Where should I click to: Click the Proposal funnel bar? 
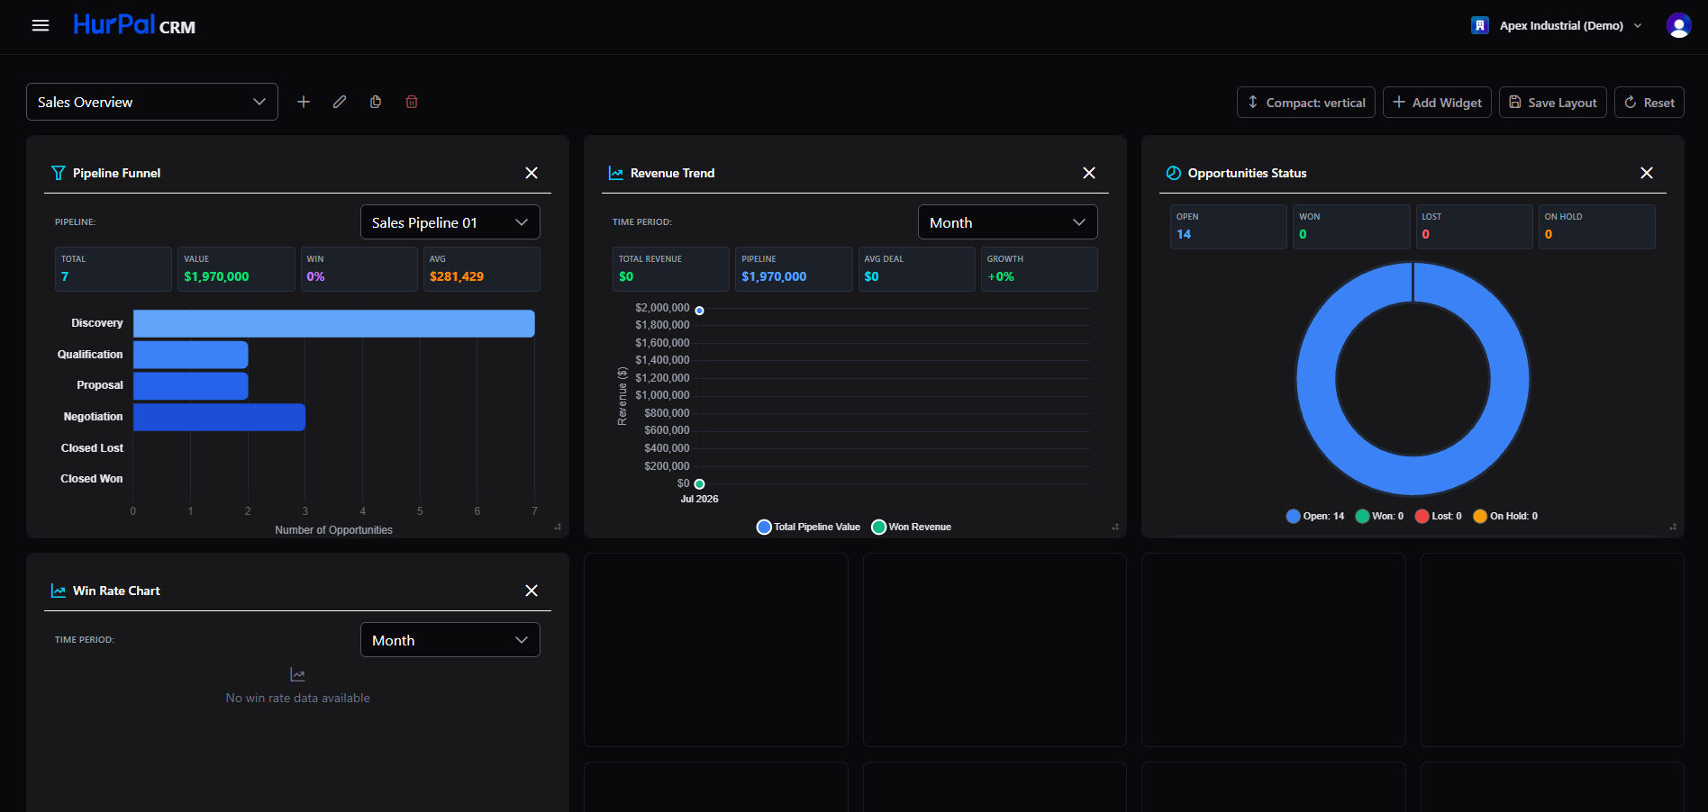tap(191, 385)
